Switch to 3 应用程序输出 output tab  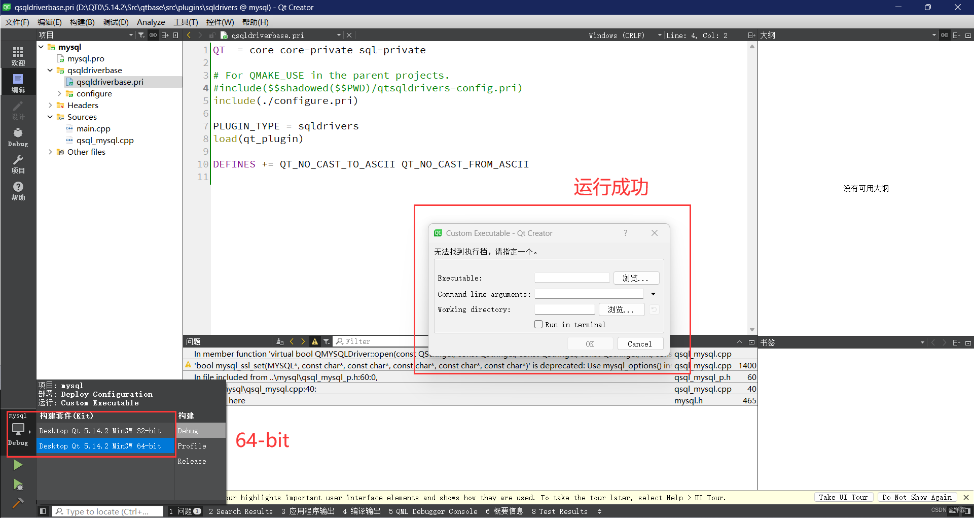pos(308,511)
